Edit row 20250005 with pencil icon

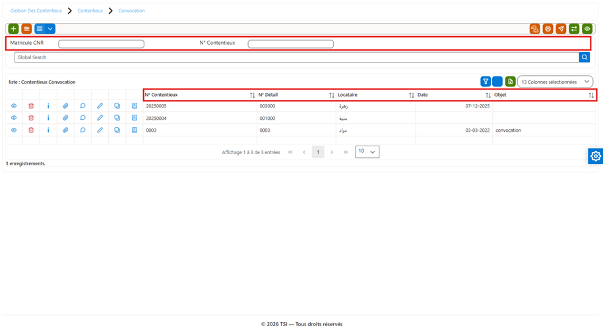100,106
